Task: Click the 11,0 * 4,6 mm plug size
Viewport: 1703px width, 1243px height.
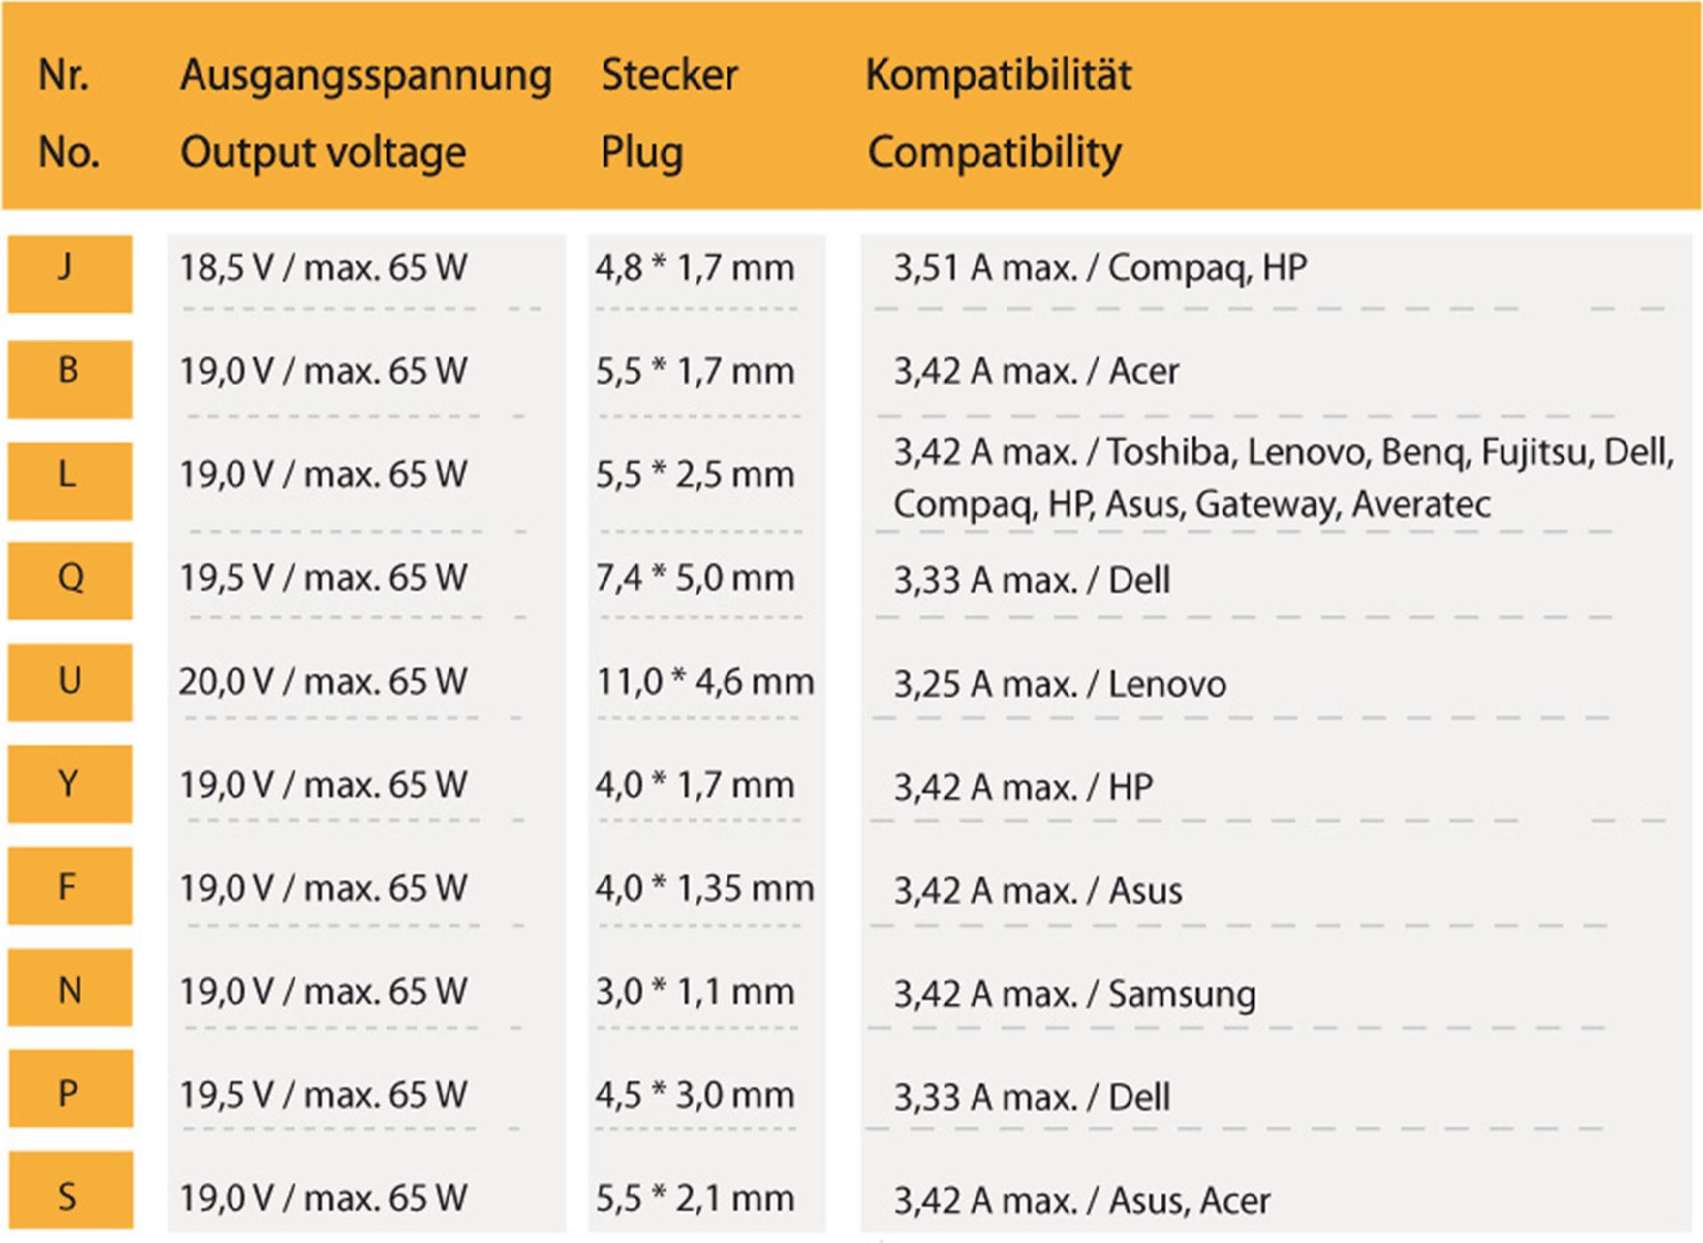Action: [x=704, y=682]
